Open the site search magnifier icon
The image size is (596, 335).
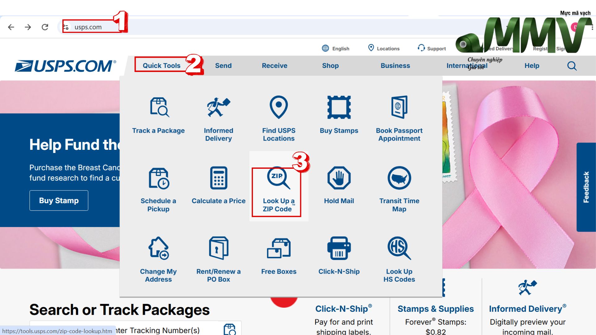(x=572, y=66)
